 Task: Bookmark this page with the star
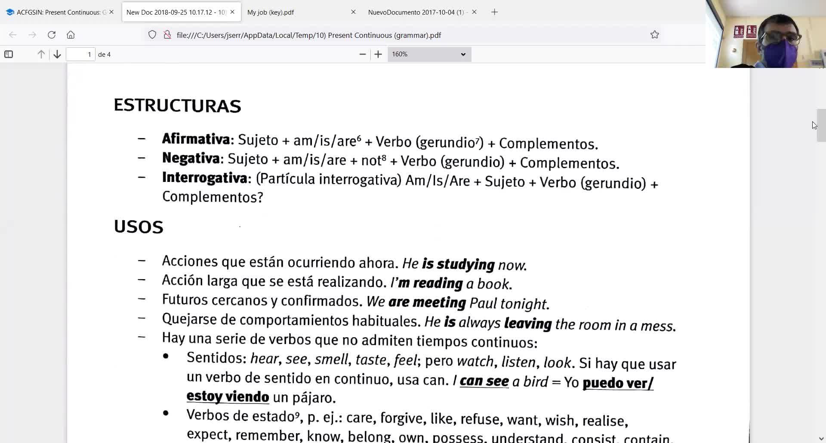click(x=655, y=35)
